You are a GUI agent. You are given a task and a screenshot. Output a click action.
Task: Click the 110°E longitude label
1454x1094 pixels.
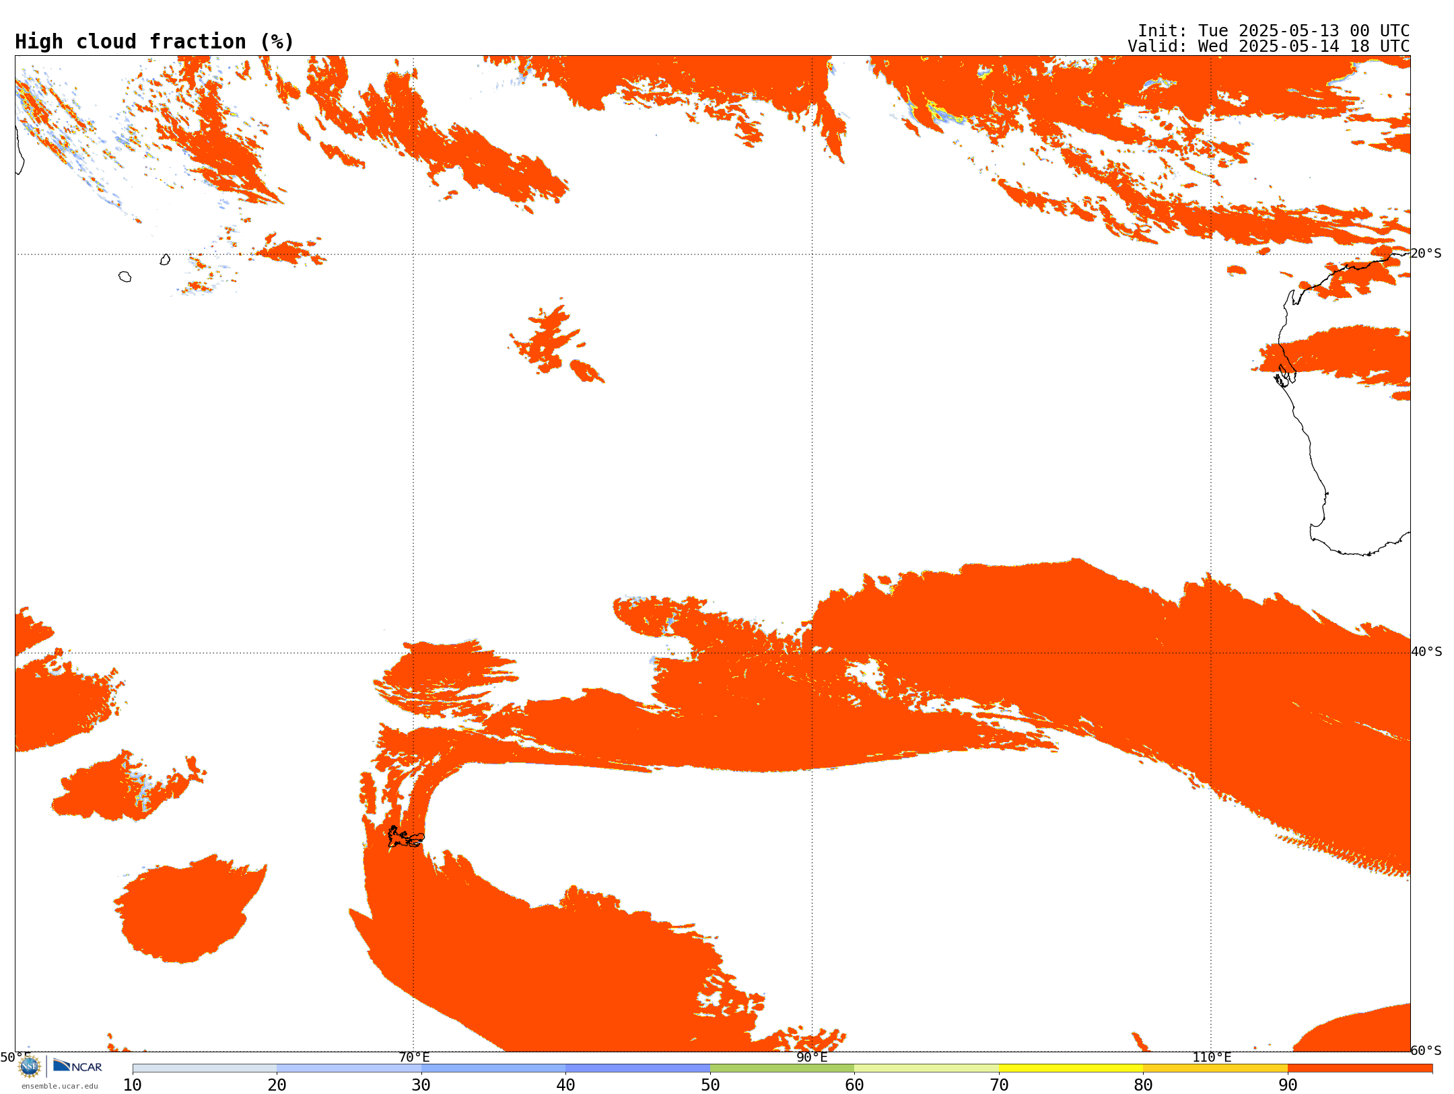click(x=1212, y=1058)
